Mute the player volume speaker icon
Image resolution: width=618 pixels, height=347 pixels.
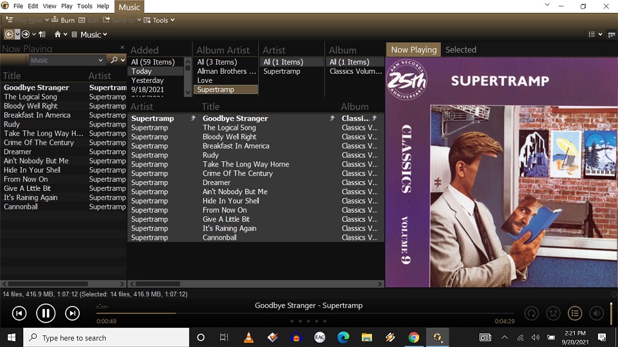597,313
